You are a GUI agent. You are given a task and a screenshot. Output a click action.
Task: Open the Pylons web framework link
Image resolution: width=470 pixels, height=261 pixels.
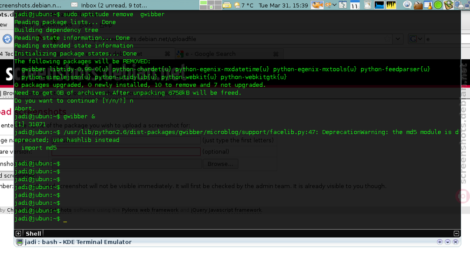(x=150, y=210)
